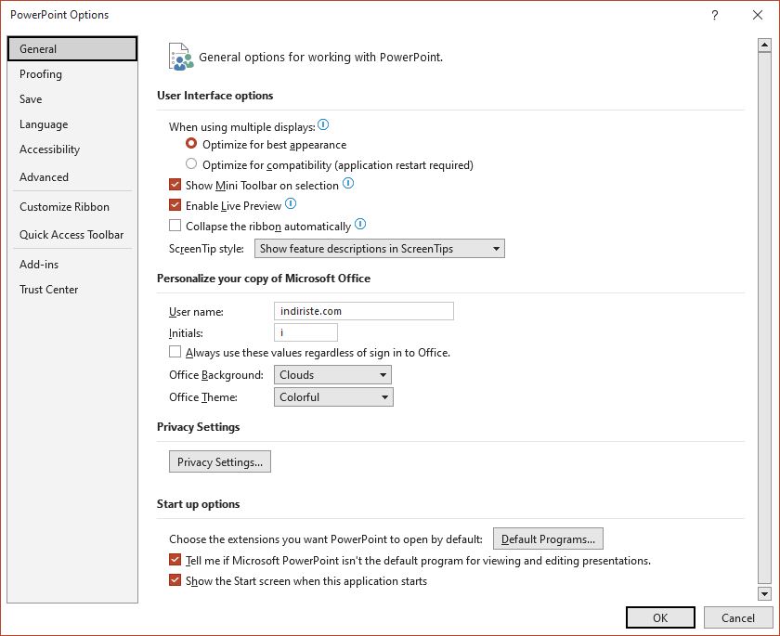Uncheck Show Mini Toolbar on selection
The height and width of the screenshot is (636, 780).
(x=175, y=185)
